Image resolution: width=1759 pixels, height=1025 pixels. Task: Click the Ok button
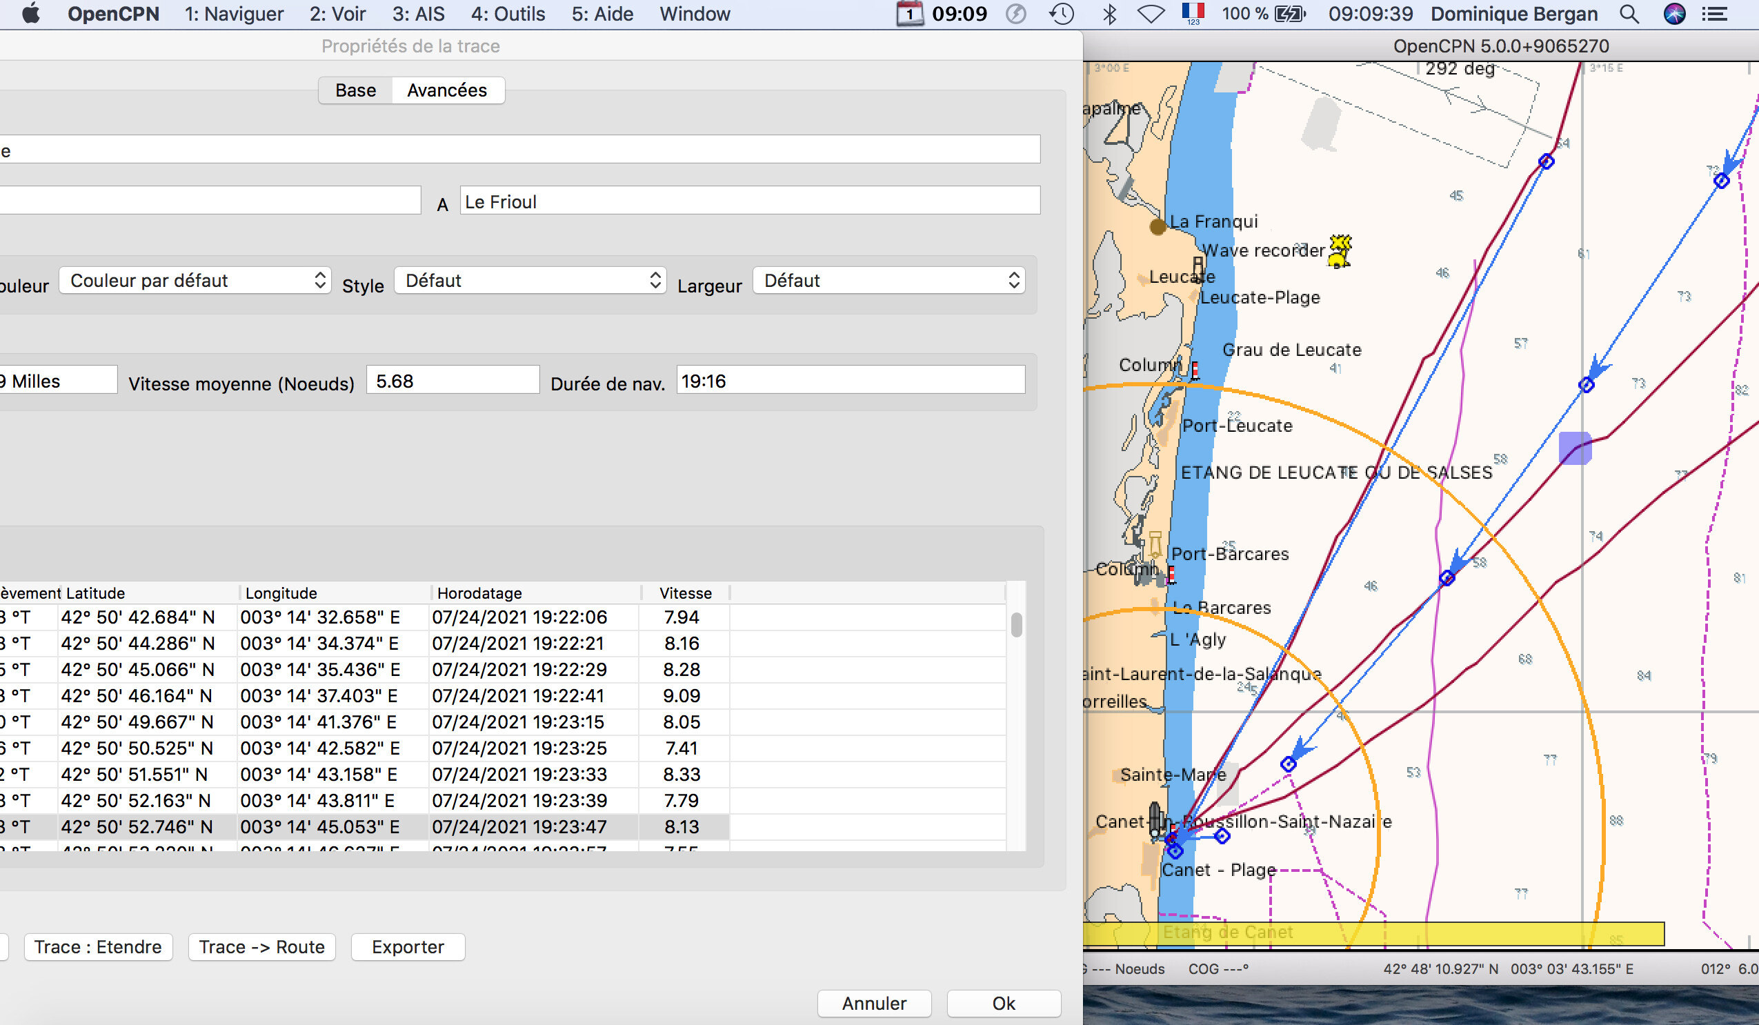(1004, 1004)
